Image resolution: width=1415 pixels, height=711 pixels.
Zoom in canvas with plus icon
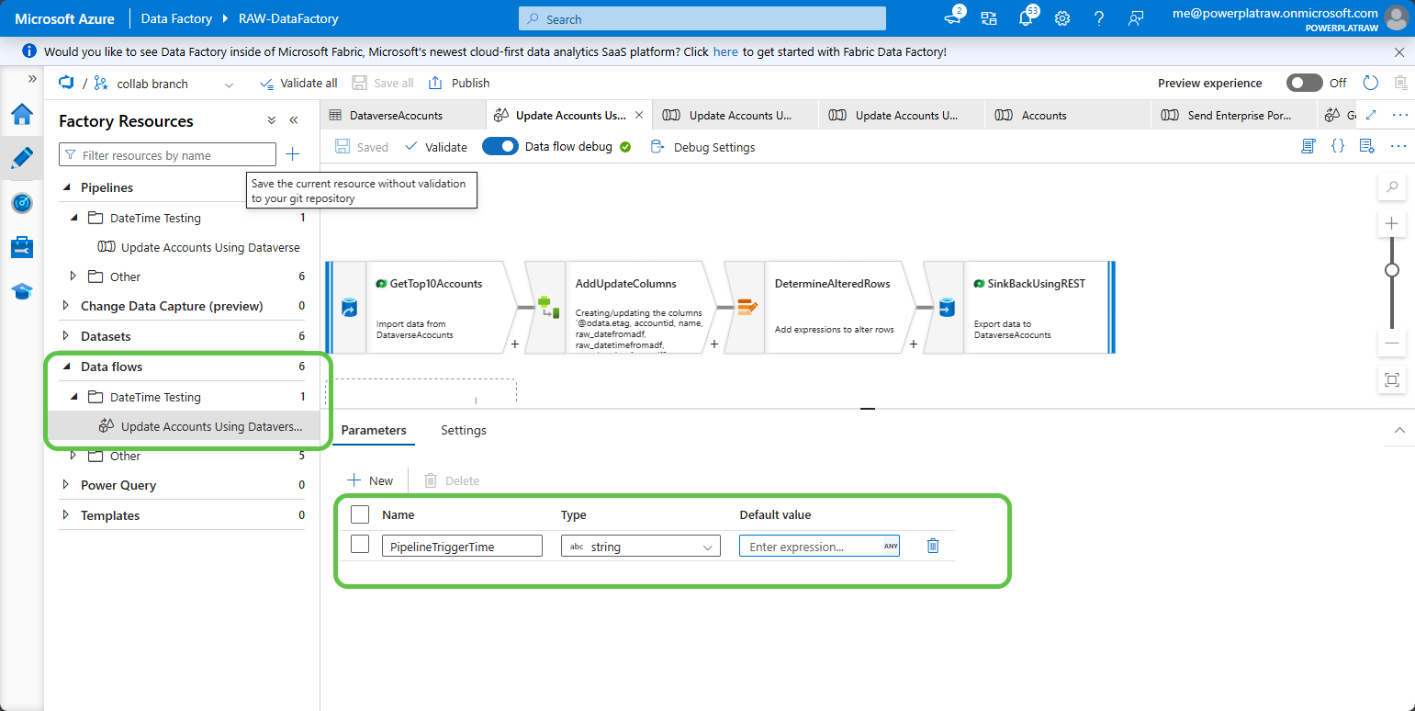point(1392,223)
